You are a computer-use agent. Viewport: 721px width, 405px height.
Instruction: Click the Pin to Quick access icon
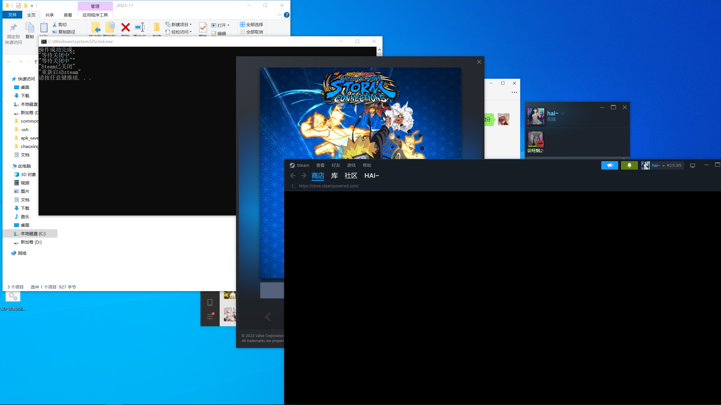click(13, 28)
